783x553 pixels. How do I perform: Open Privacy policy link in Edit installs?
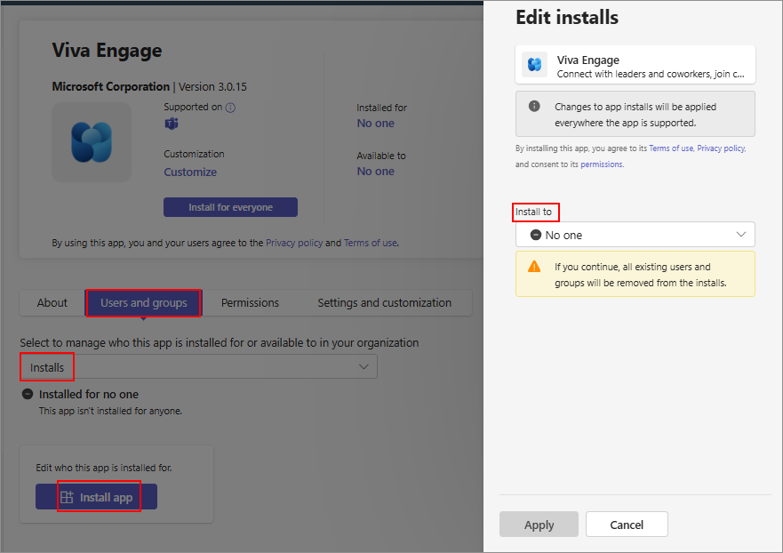tap(721, 148)
